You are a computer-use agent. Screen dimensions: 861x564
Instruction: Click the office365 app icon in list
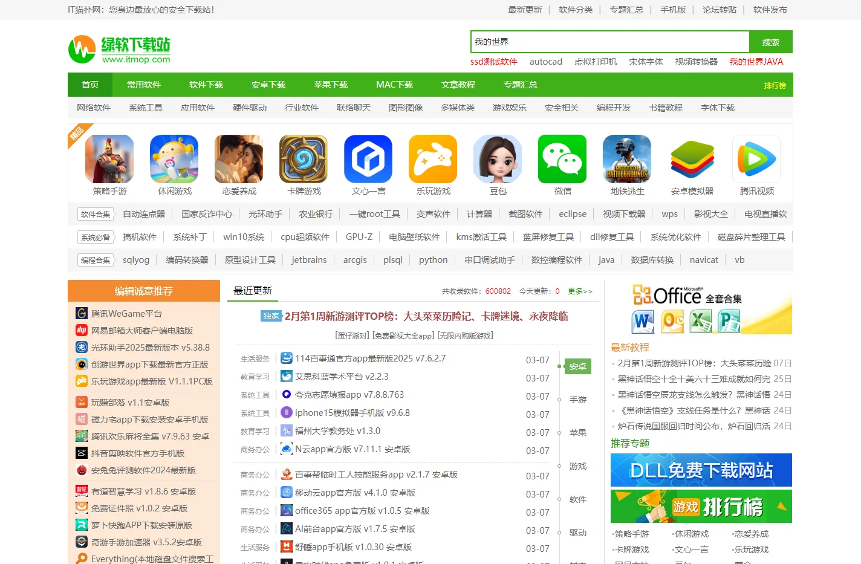[287, 510]
